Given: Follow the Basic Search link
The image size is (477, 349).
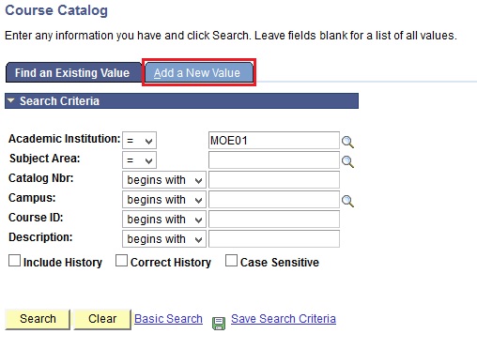Looking at the screenshot, I should [168, 319].
